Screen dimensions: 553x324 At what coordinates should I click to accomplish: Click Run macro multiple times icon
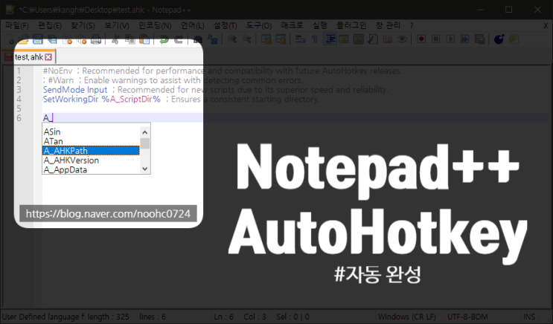(465, 39)
